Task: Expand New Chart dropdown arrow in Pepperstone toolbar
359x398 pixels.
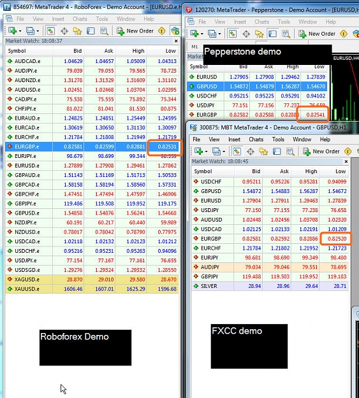Action: (x=202, y=34)
